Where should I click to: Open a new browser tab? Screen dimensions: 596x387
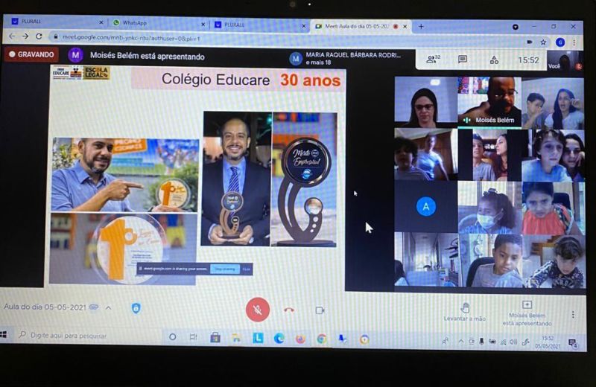coord(421,26)
